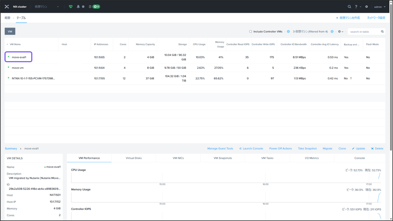Viewport: 393px width, 221px height.
Task: Open the VM Snapshots tab
Action: point(223,158)
